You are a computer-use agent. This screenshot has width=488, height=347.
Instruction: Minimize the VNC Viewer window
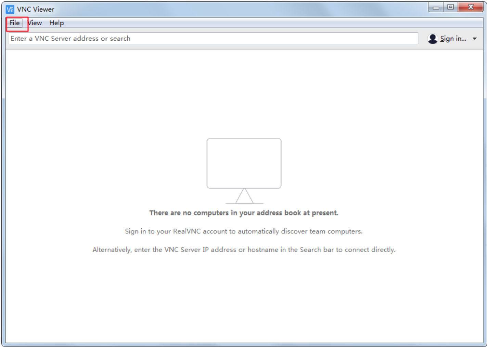436,7
